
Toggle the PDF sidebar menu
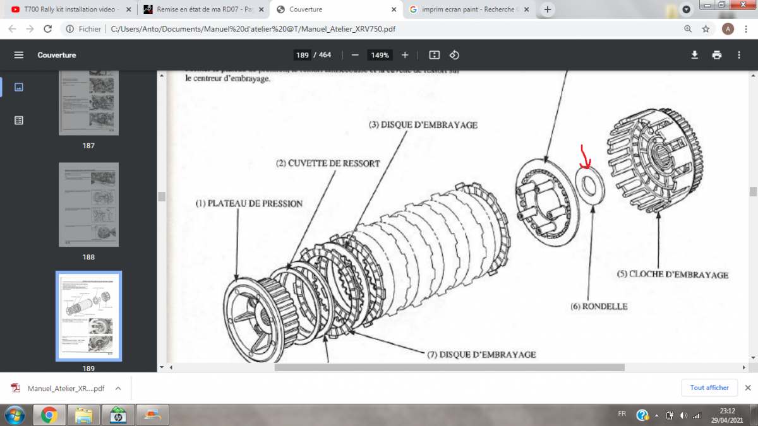[x=19, y=55]
